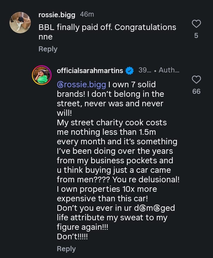Click the truncated Auth... author label
This screenshot has width=213, height=258.
[169, 71]
